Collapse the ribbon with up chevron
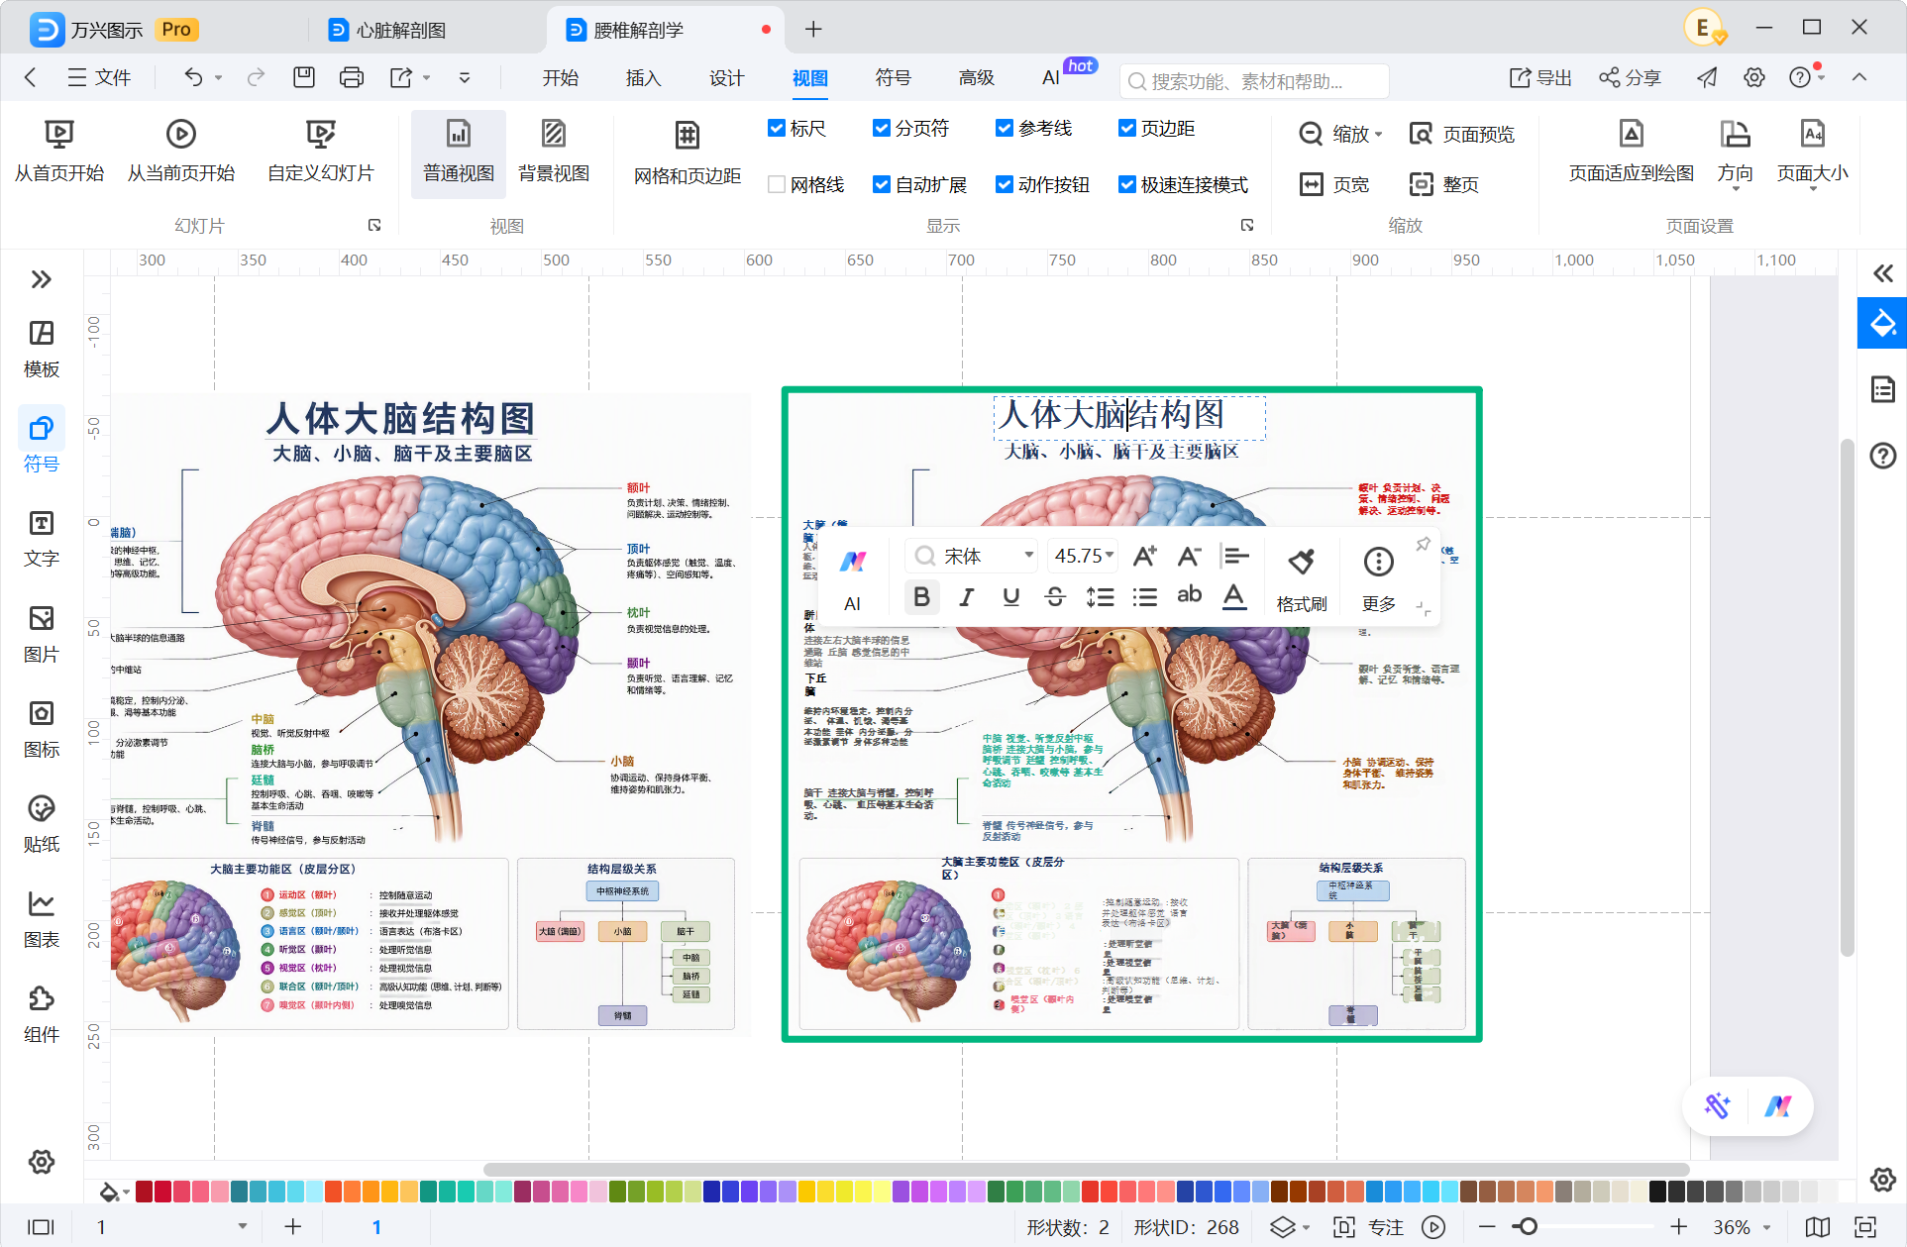This screenshot has height=1247, width=1907. click(1859, 77)
